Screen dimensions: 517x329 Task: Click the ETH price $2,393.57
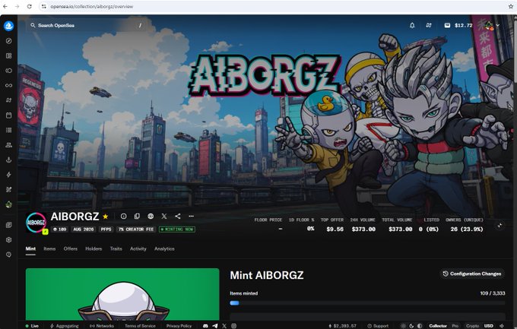[343, 326]
